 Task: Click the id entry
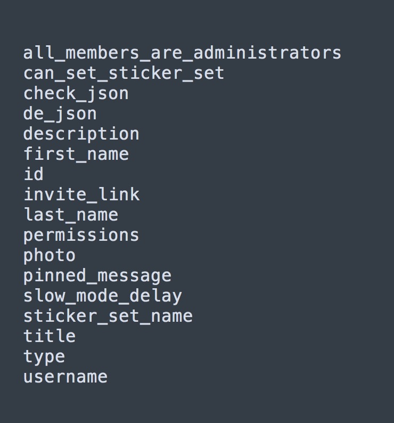pos(33,175)
